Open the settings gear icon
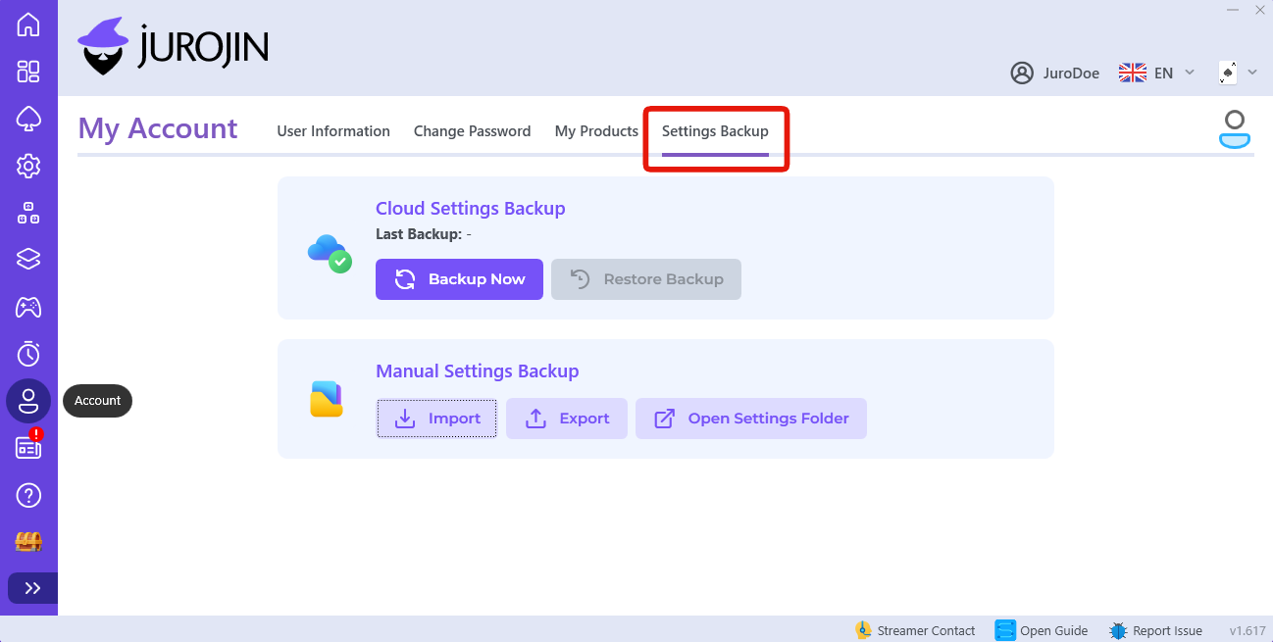Screen dimensions: 1273x642 pyautogui.click(x=28, y=166)
